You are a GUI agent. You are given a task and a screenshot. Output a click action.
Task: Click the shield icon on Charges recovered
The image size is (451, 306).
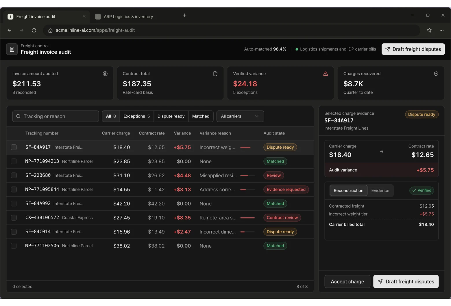click(436, 74)
